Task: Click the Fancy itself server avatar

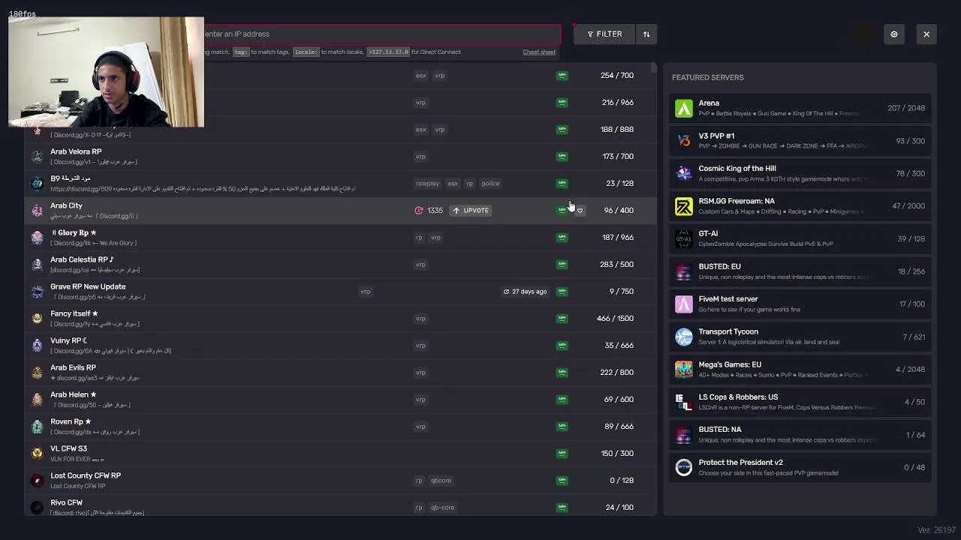Action: click(x=38, y=319)
